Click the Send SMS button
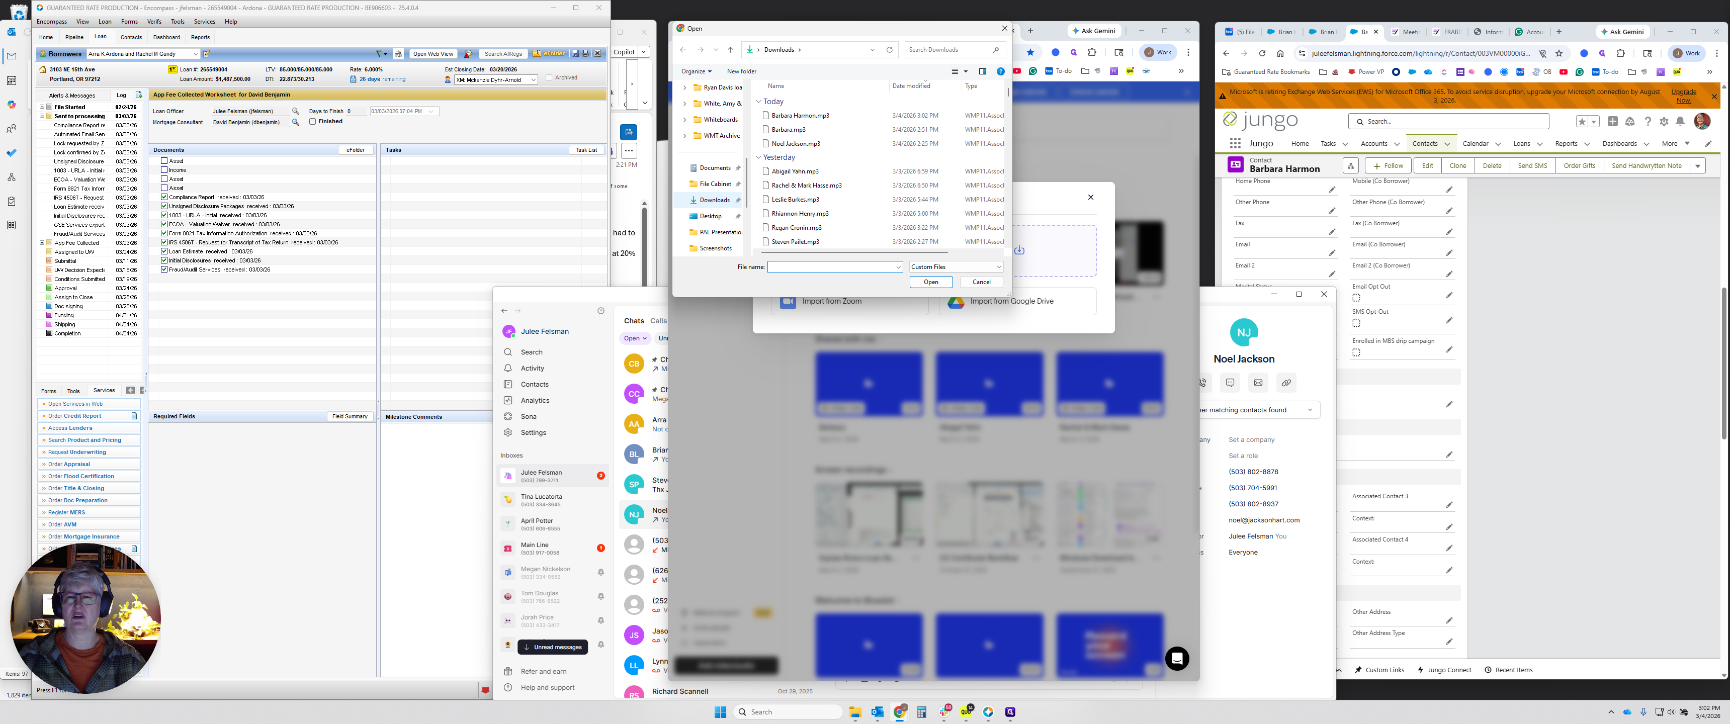The image size is (1730, 724). (x=1532, y=166)
